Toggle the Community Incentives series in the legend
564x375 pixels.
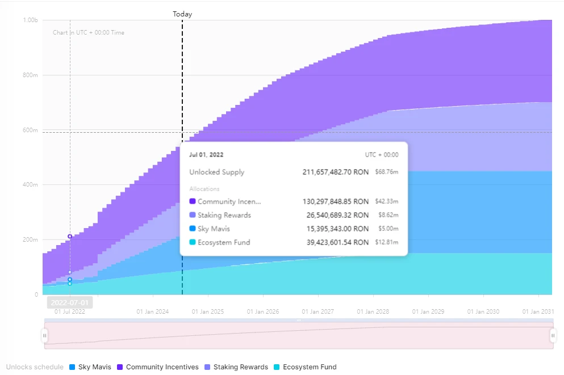click(x=162, y=367)
